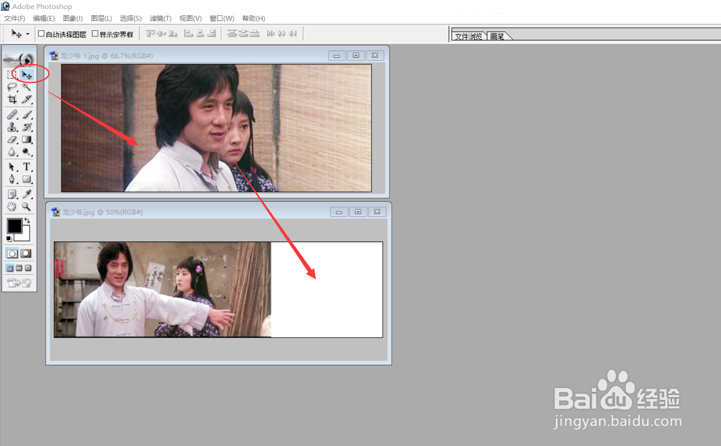Click align right edges button
Screen dimensions: 721x446
click(211, 34)
